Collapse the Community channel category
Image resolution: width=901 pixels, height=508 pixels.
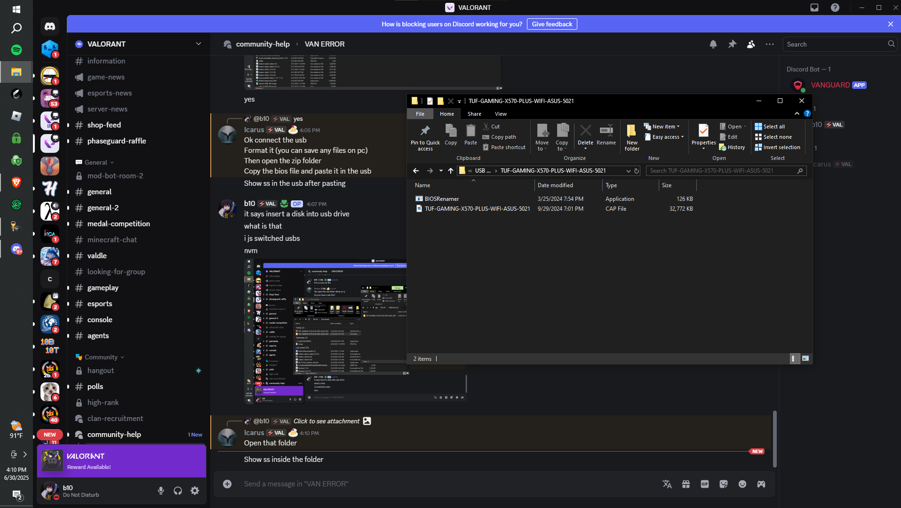click(x=99, y=357)
